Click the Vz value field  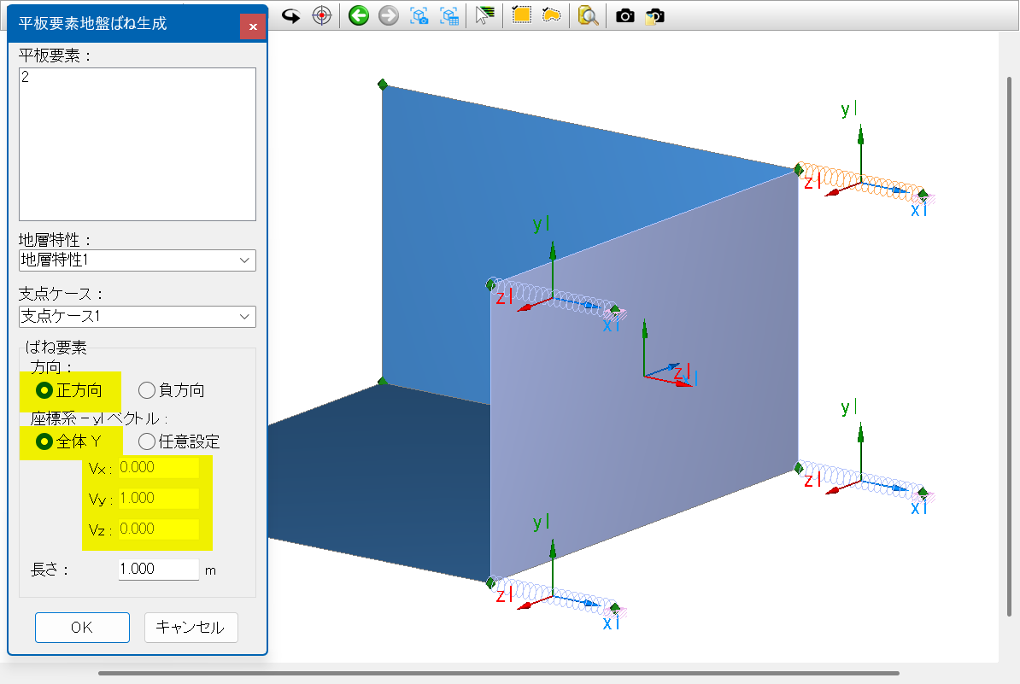[158, 529]
